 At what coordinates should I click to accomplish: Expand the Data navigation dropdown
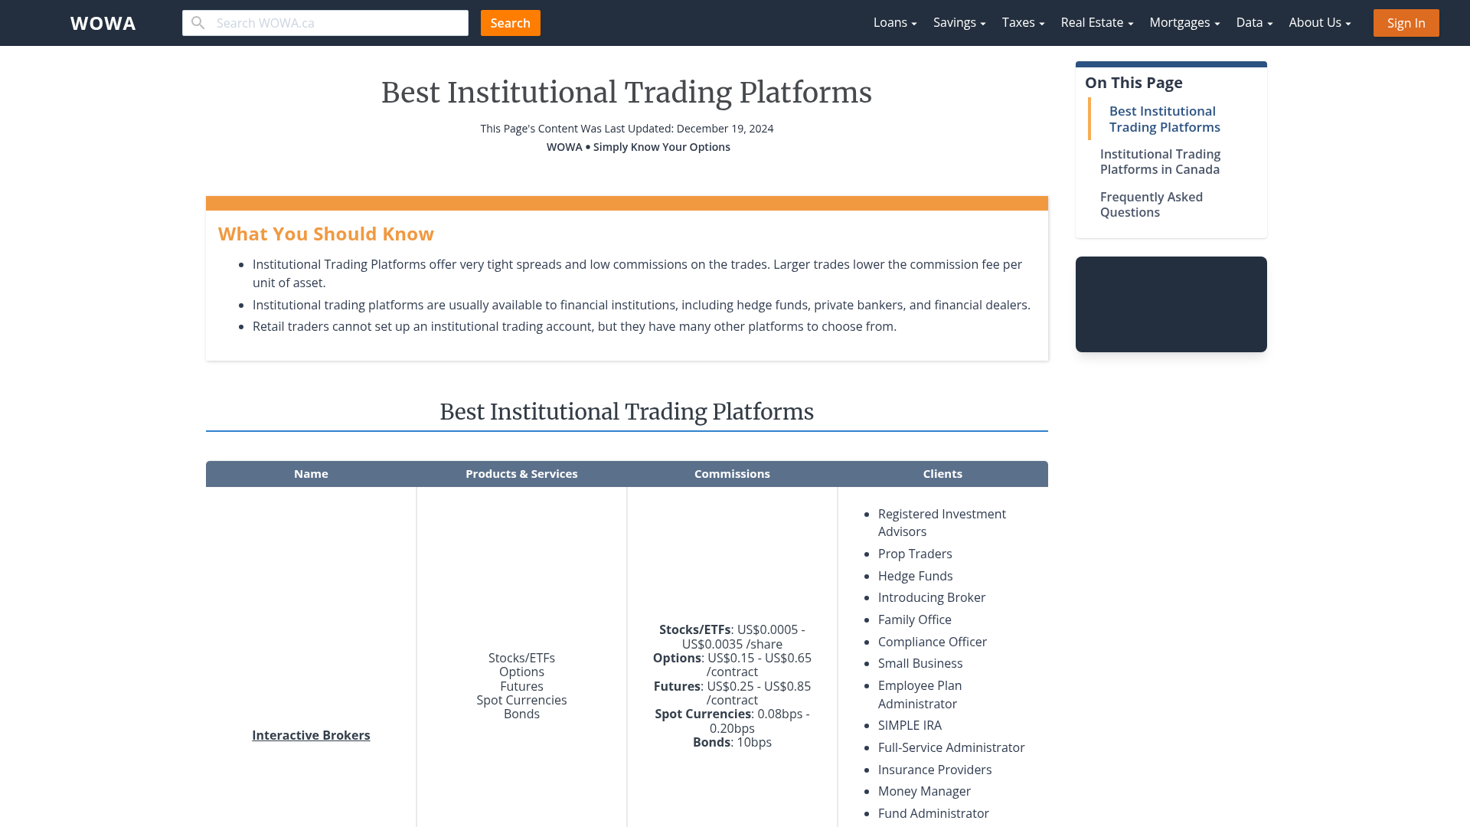tap(1253, 22)
